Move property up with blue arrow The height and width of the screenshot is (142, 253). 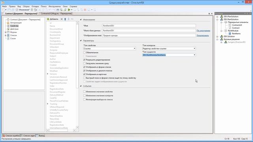(65, 19)
